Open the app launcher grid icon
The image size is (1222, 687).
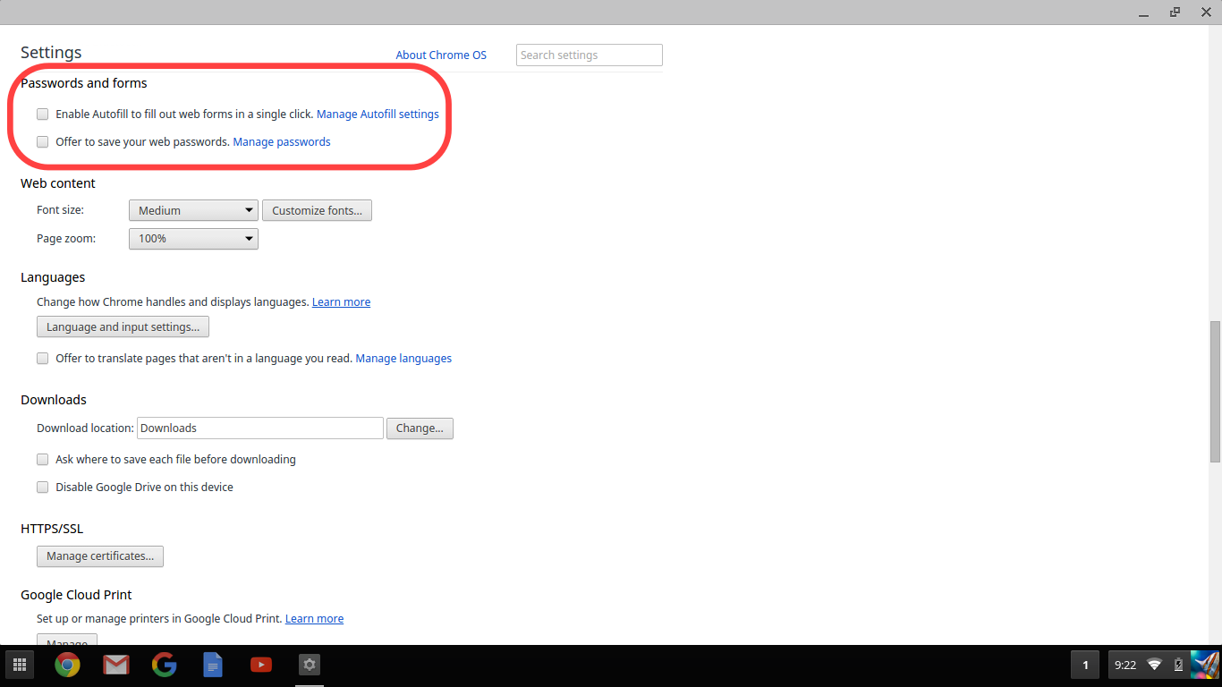[20, 665]
